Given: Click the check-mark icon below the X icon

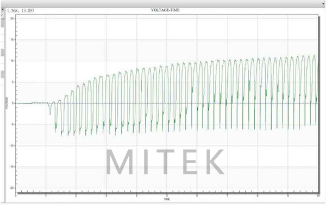Looking at the screenshot, I should click(3, 15).
